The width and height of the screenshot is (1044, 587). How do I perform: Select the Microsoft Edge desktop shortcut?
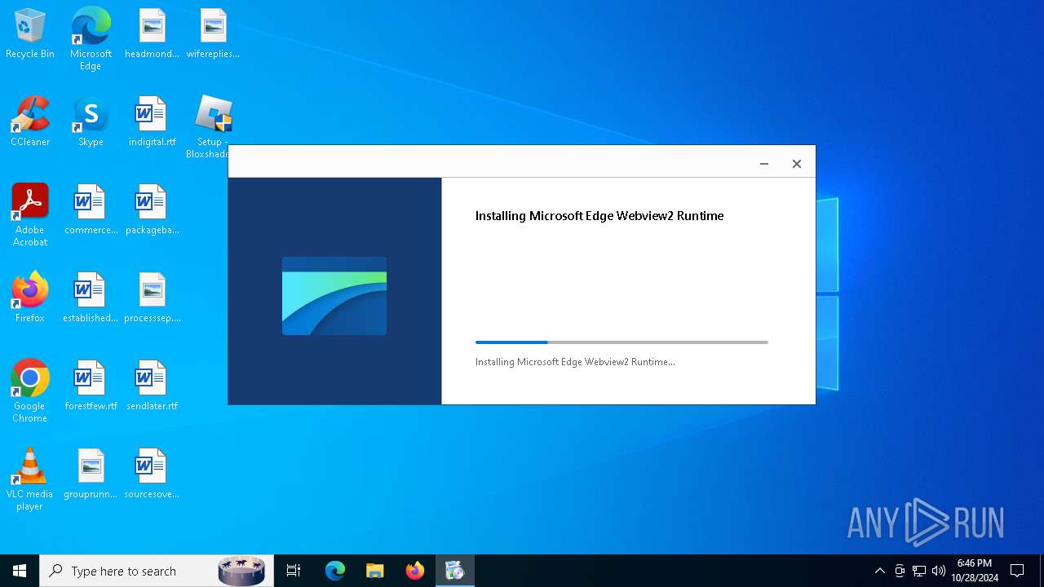91,39
